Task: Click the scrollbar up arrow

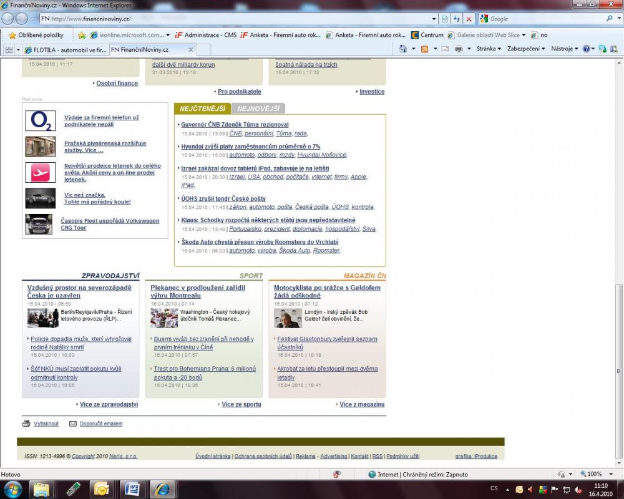Action: click(x=619, y=63)
